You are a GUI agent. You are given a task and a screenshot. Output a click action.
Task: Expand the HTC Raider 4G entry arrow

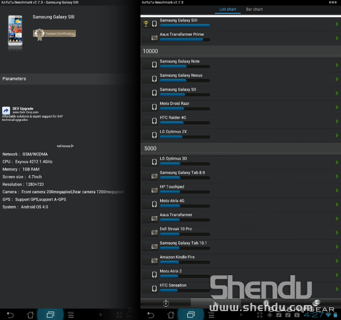[x=337, y=121]
